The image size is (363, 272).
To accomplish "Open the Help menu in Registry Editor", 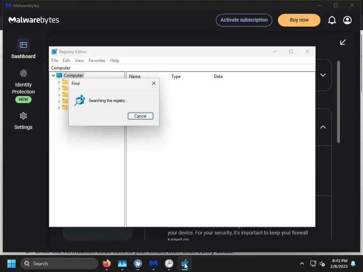I will pos(115,60).
